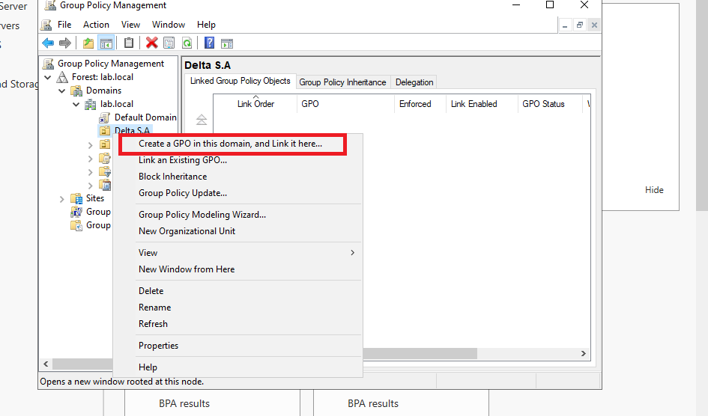
Task: Click the Back arrow toolbar icon
Action: point(48,43)
